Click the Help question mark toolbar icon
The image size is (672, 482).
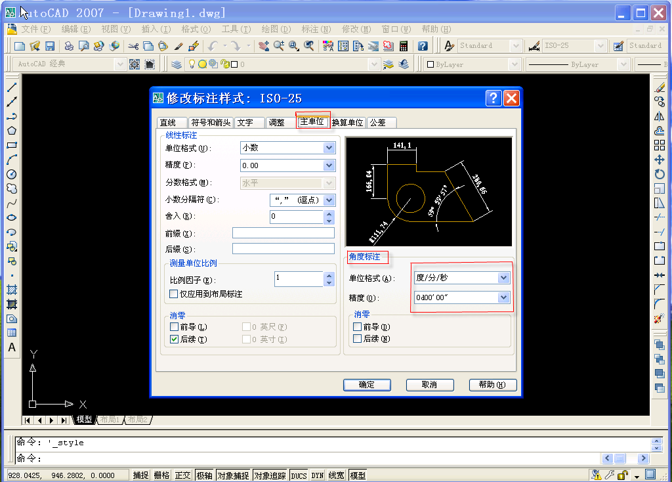click(x=423, y=46)
